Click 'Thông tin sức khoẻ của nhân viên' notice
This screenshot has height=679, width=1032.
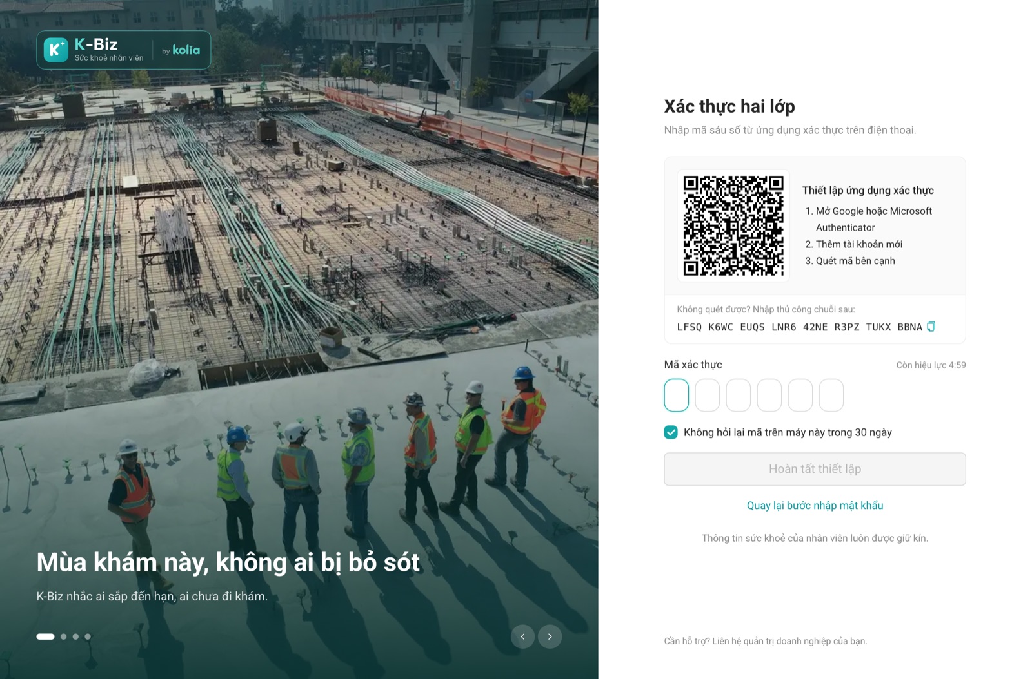click(815, 539)
